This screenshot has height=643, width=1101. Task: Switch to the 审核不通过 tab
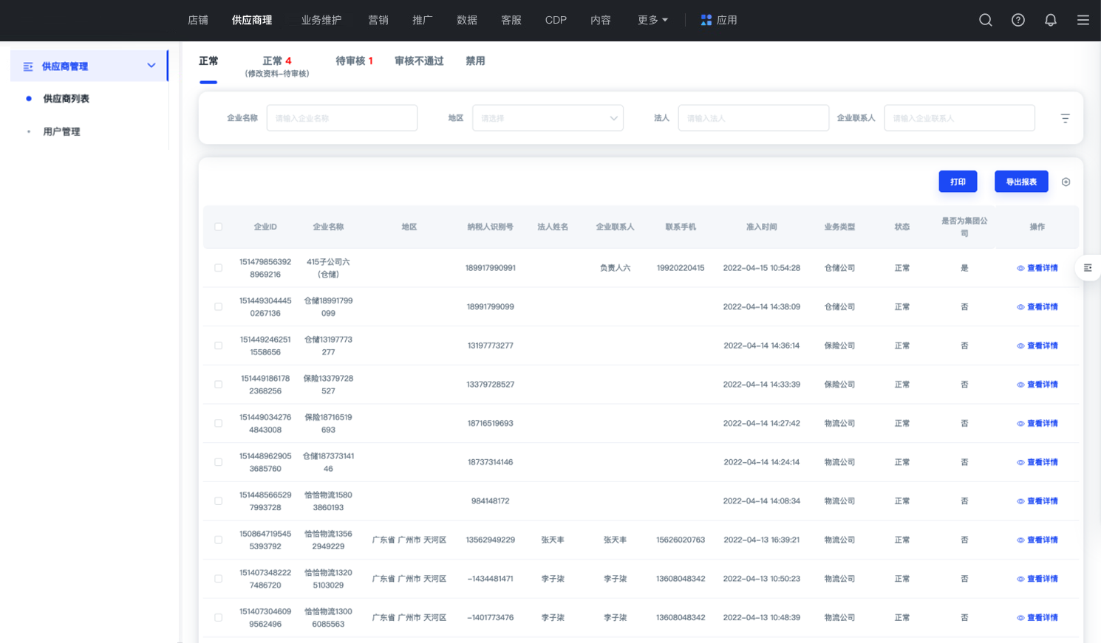[x=419, y=61]
